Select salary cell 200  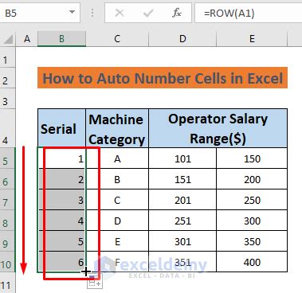coord(252,179)
